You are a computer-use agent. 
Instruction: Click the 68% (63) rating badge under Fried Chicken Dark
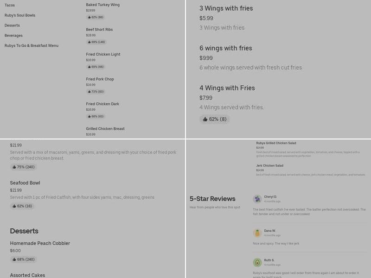point(95,117)
